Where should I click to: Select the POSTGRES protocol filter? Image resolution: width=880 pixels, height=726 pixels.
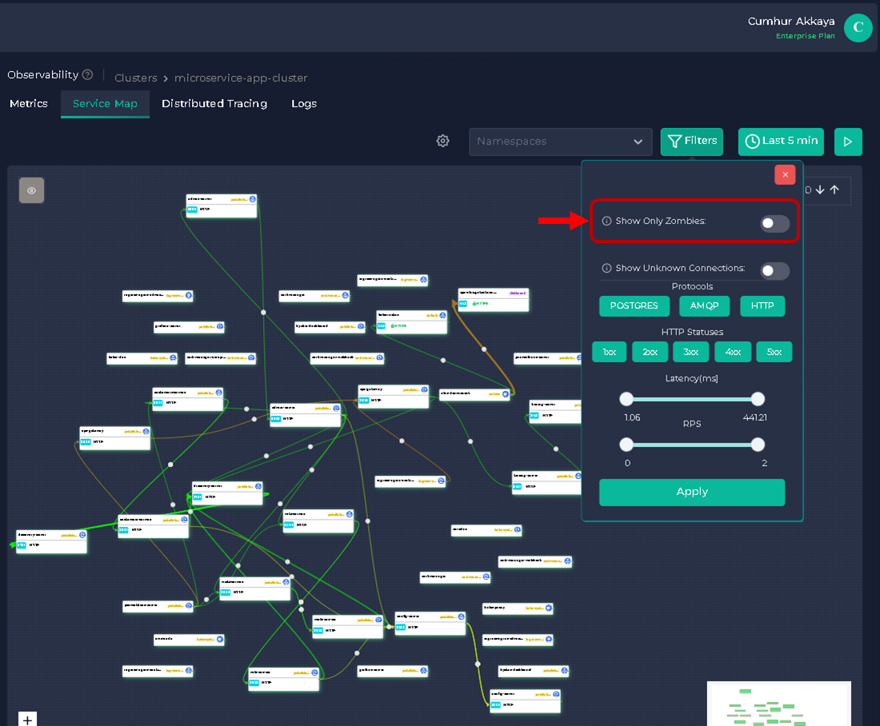point(634,306)
